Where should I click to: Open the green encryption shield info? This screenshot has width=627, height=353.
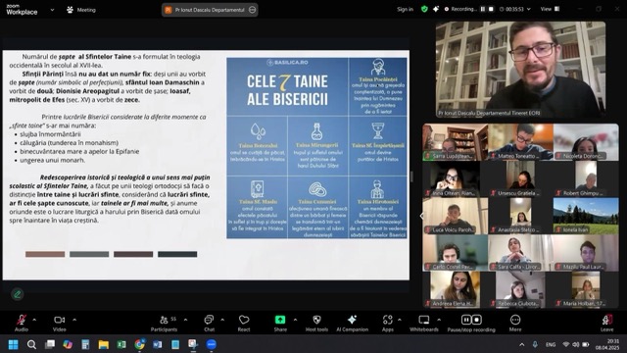point(424,9)
